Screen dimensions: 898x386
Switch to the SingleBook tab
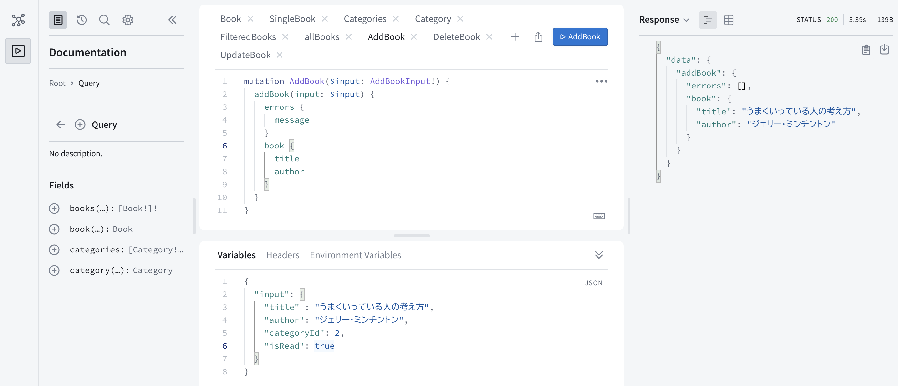tap(292, 18)
